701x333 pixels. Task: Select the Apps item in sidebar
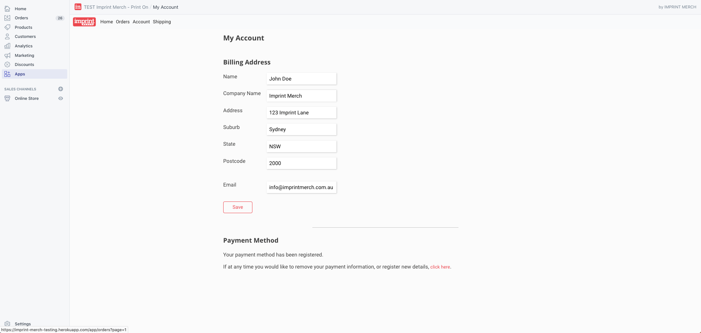coord(20,74)
